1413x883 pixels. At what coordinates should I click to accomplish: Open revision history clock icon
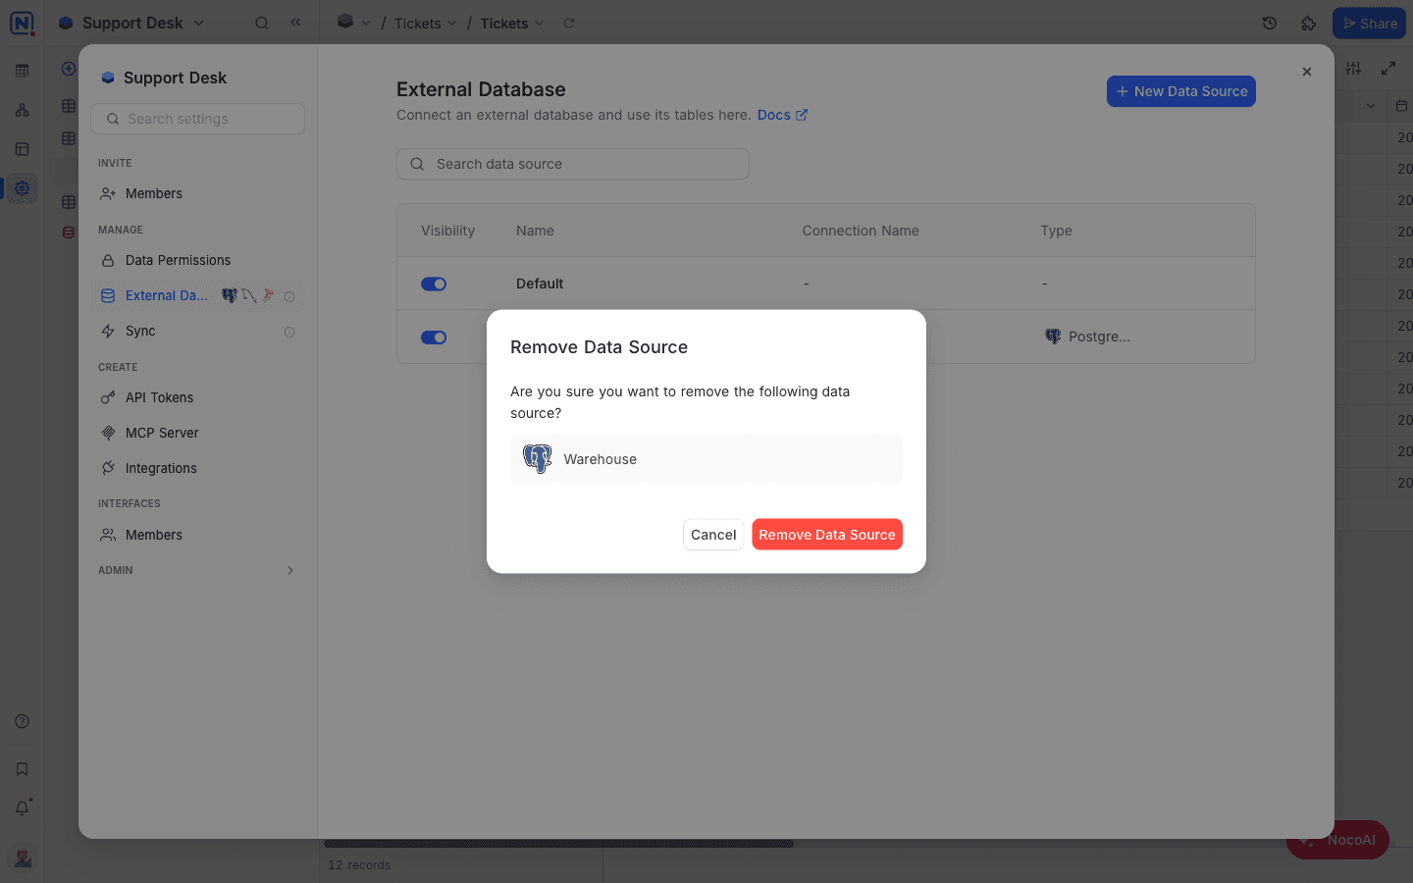pos(1270,24)
